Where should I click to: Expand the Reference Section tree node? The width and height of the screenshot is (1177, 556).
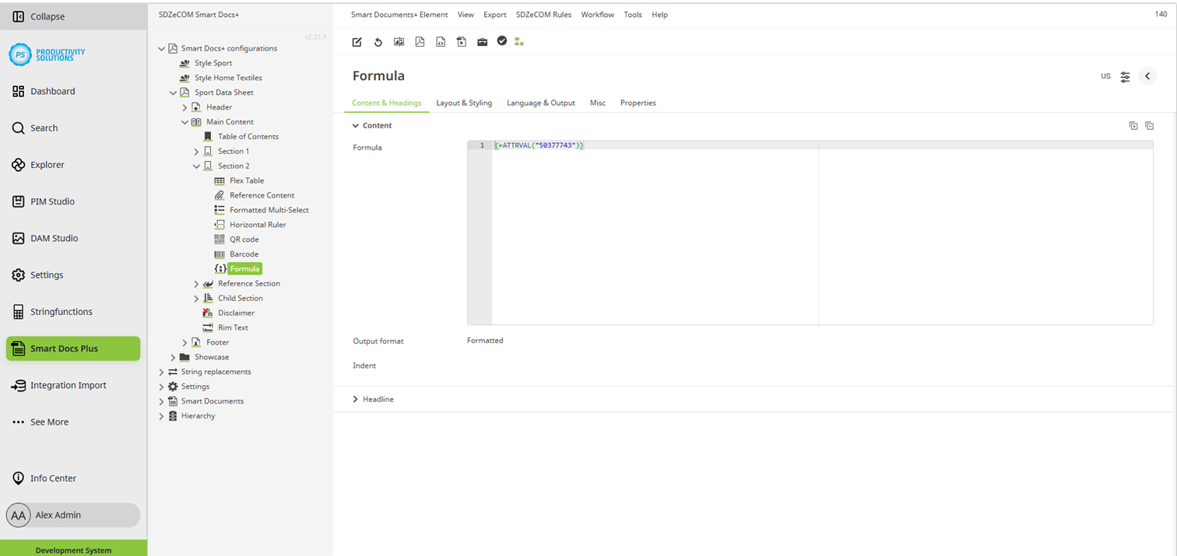pos(197,284)
